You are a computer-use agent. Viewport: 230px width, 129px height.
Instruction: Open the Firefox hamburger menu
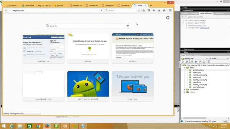170,10
